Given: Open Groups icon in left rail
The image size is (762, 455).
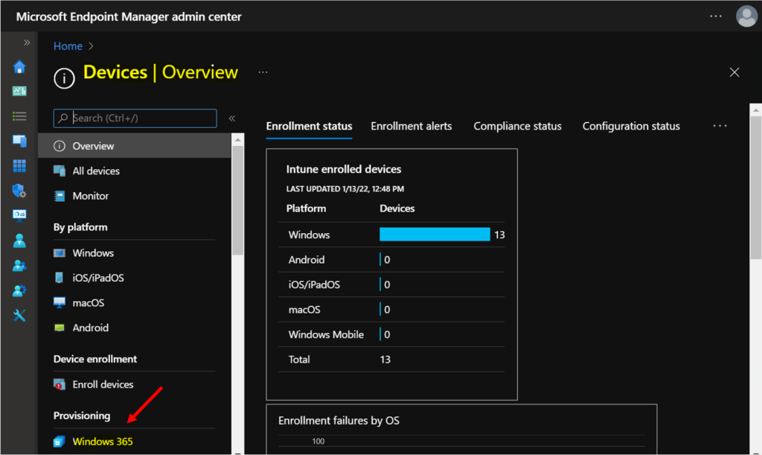Looking at the screenshot, I should click(19, 265).
